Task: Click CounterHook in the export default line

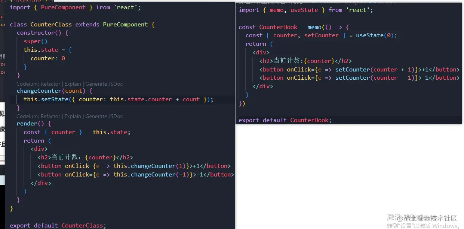Action: (309, 120)
